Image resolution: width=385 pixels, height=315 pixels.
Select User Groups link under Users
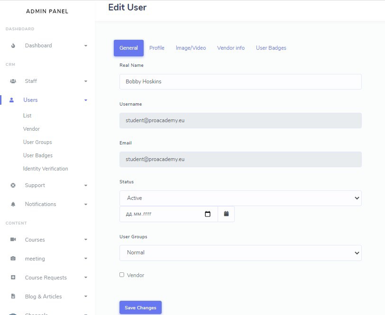tap(37, 142)
